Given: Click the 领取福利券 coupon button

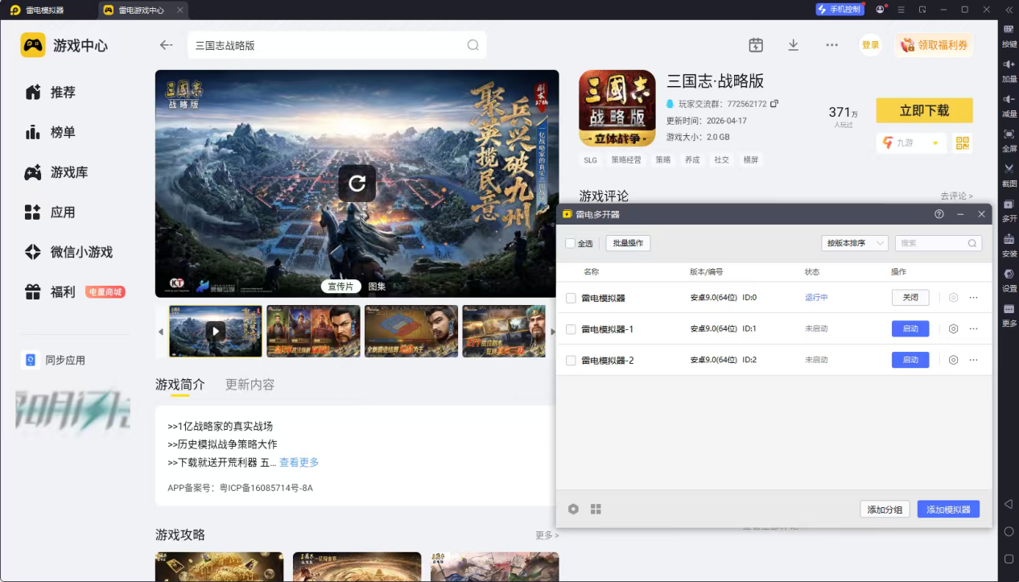Looking at the screenshot, I should (934, 45).
